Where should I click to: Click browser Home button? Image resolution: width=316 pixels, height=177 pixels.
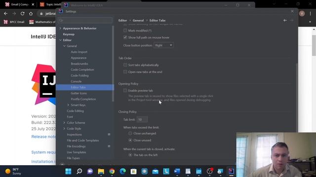(x=31, y=13)
